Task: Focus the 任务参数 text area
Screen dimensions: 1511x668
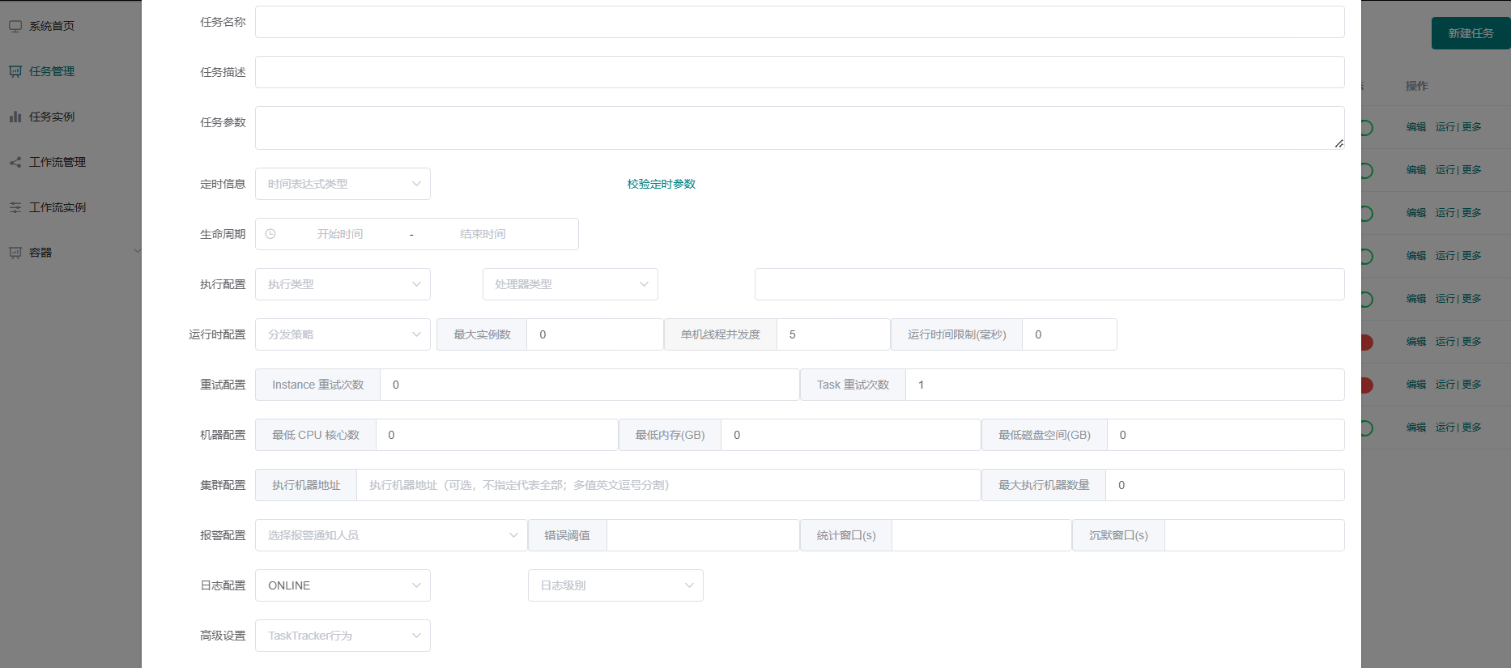Action: (x=800, y=128)
